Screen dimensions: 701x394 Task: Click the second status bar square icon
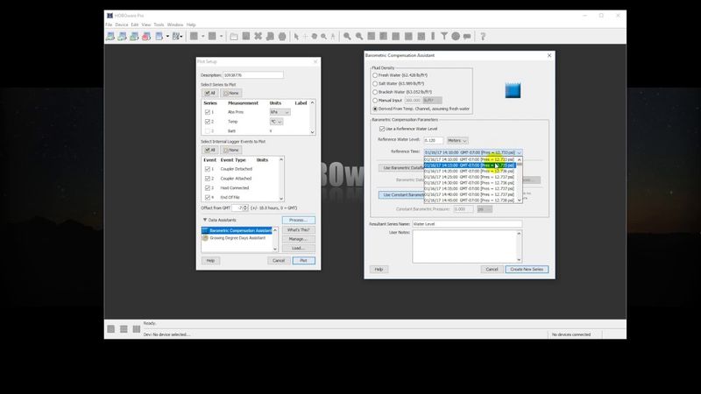[x=124, y=329]
